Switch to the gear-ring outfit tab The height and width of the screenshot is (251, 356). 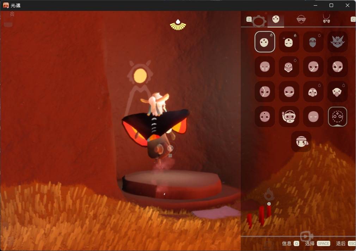coord(258,21)
